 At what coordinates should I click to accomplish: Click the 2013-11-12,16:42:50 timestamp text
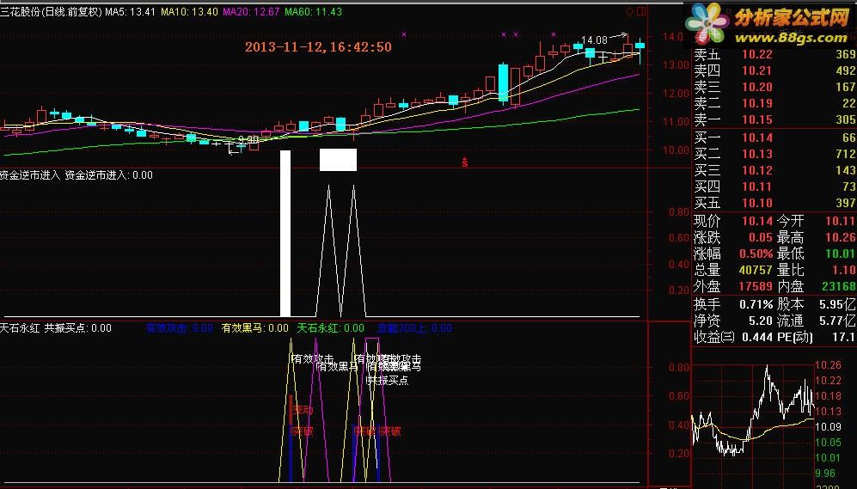(x=318, y=47)
